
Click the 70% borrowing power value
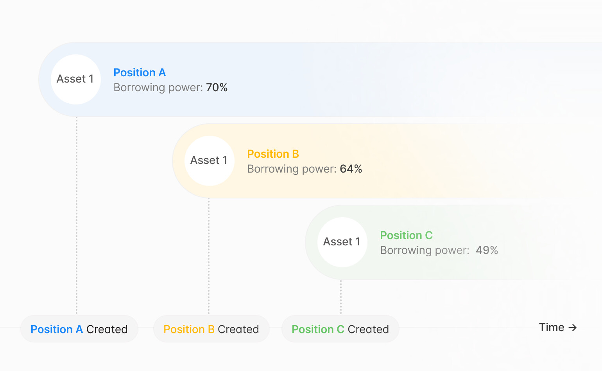pos(217,88)
